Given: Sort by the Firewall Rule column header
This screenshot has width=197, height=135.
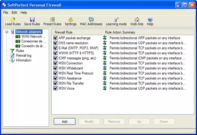Looking at the screenshot, I should [77, 32].
